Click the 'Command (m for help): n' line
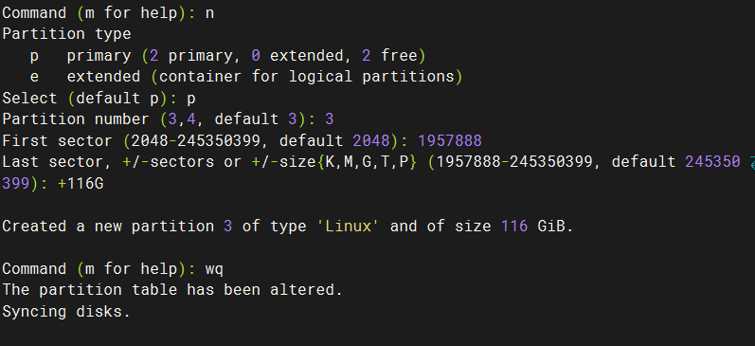The height and width of the screenshot is (346, 755). [108, 13]
